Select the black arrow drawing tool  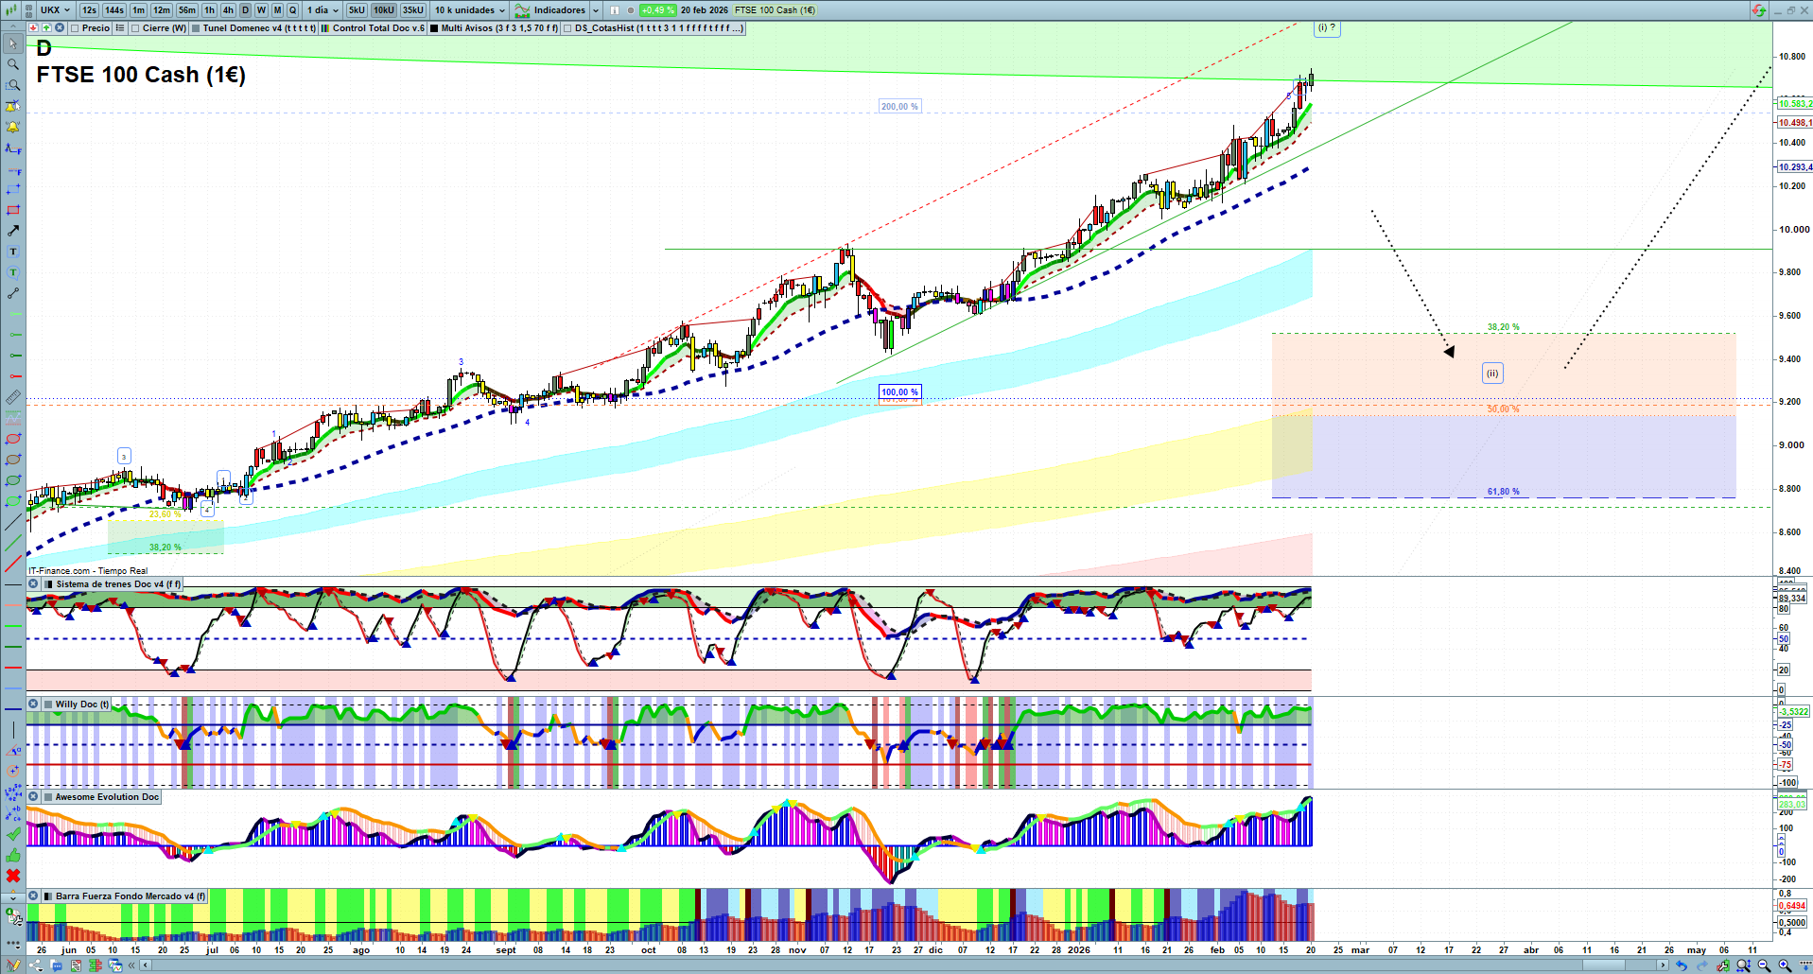click(13, 231)
